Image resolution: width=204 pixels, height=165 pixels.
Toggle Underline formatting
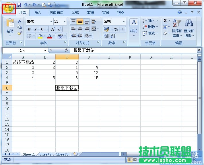[42, 29]
